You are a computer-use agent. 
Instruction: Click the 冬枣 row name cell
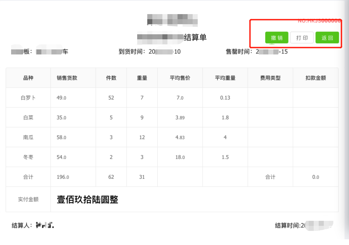tap(28, 157)
